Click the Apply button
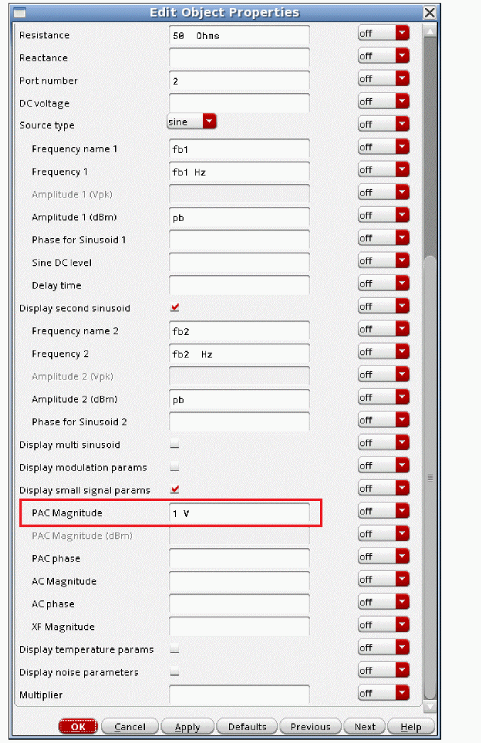Screen dimensions: 481x743 (187, 727)
